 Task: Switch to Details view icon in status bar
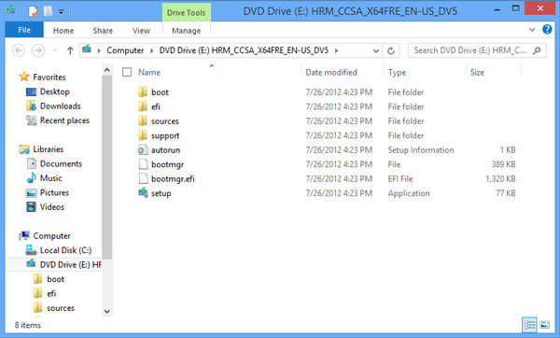coord(529,325)
